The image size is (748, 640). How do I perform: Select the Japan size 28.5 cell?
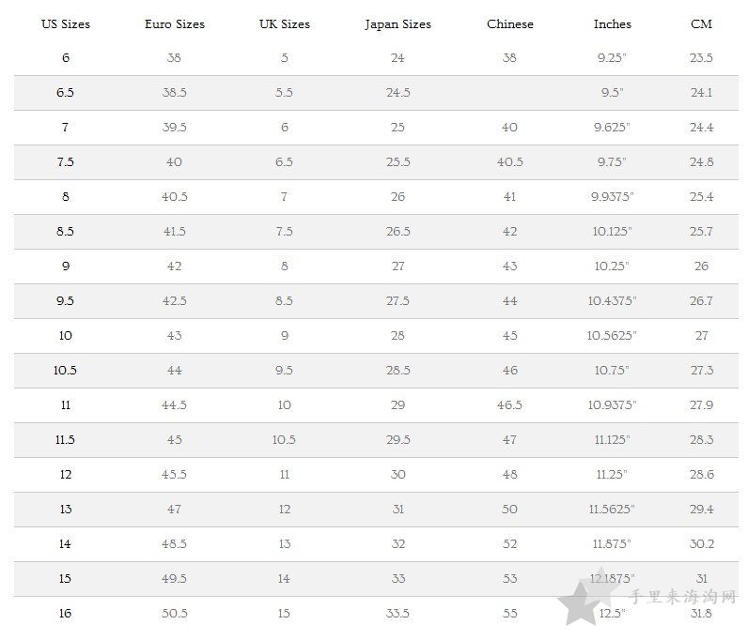(x=397, y=371)
